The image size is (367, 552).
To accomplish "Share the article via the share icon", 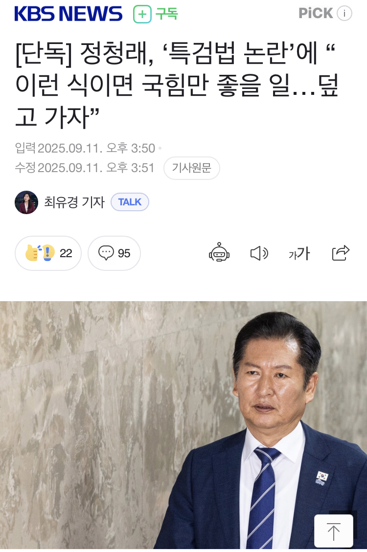I will [x=341, y=253].
